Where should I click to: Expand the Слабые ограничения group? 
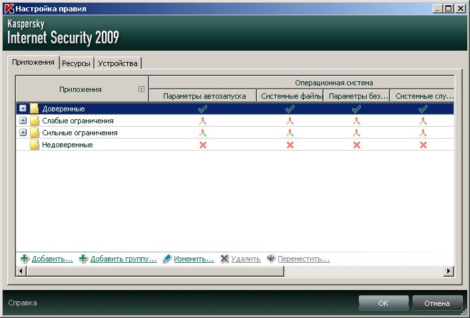point(23,121)
